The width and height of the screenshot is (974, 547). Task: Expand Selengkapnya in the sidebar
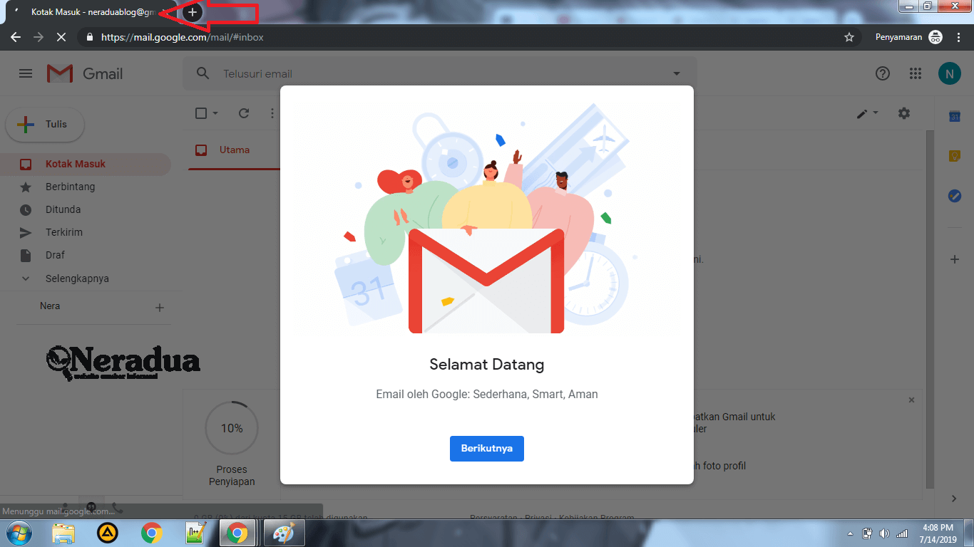click(77, 278)
